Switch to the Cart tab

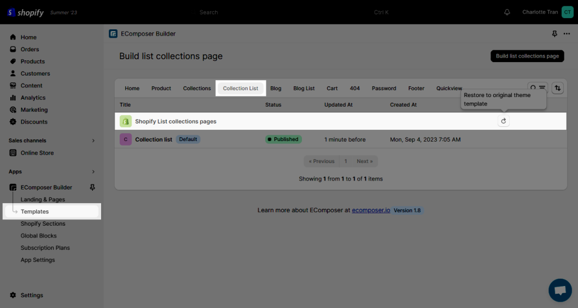click(x=332, y=89)
